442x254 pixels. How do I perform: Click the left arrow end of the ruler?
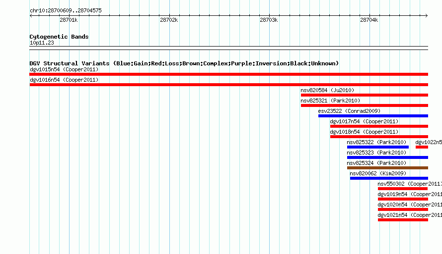(x=31, y=15)
